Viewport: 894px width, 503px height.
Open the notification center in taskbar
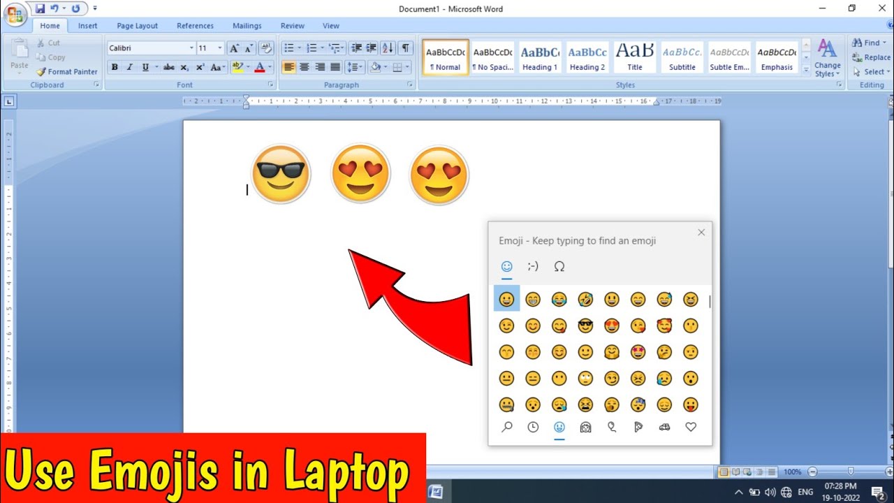(878, 492)
